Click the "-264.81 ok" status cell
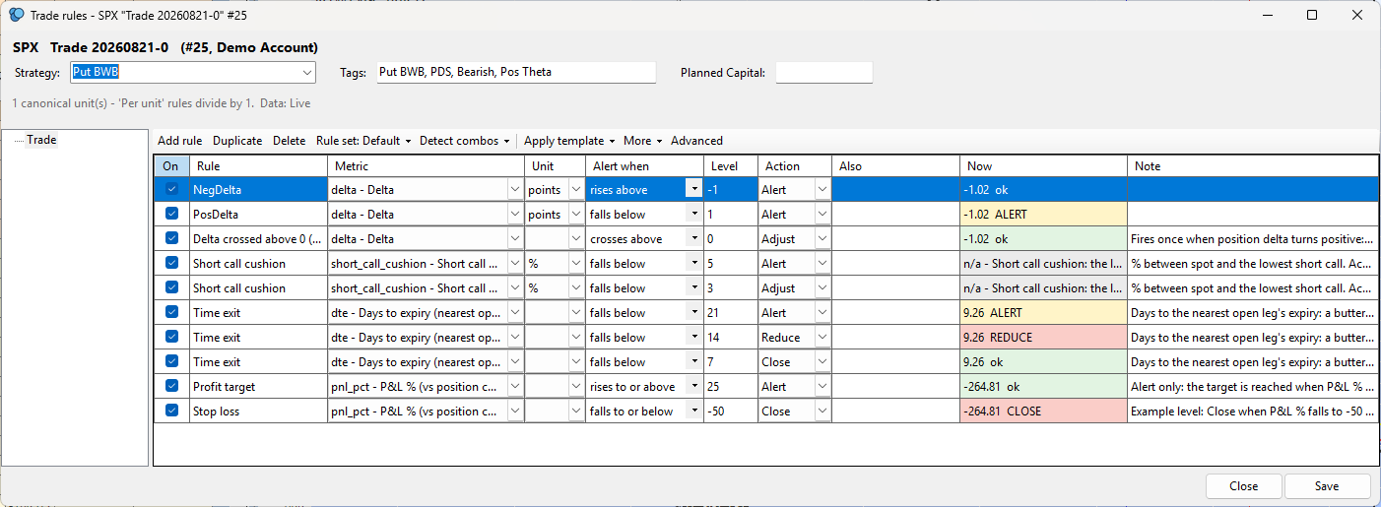1381x507 pixels. click(1043, 386)
